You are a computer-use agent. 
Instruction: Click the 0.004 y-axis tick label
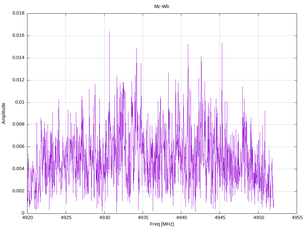click(18, 169)
